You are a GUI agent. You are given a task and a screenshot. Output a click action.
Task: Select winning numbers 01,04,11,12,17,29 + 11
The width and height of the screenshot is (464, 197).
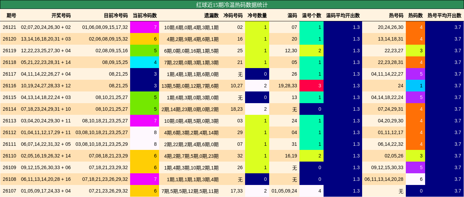click(x=46, y=132)
